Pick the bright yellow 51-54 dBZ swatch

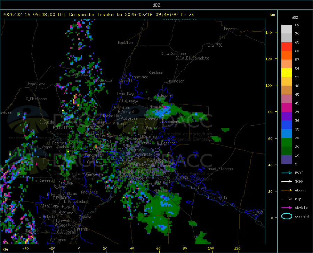point(287,73)
